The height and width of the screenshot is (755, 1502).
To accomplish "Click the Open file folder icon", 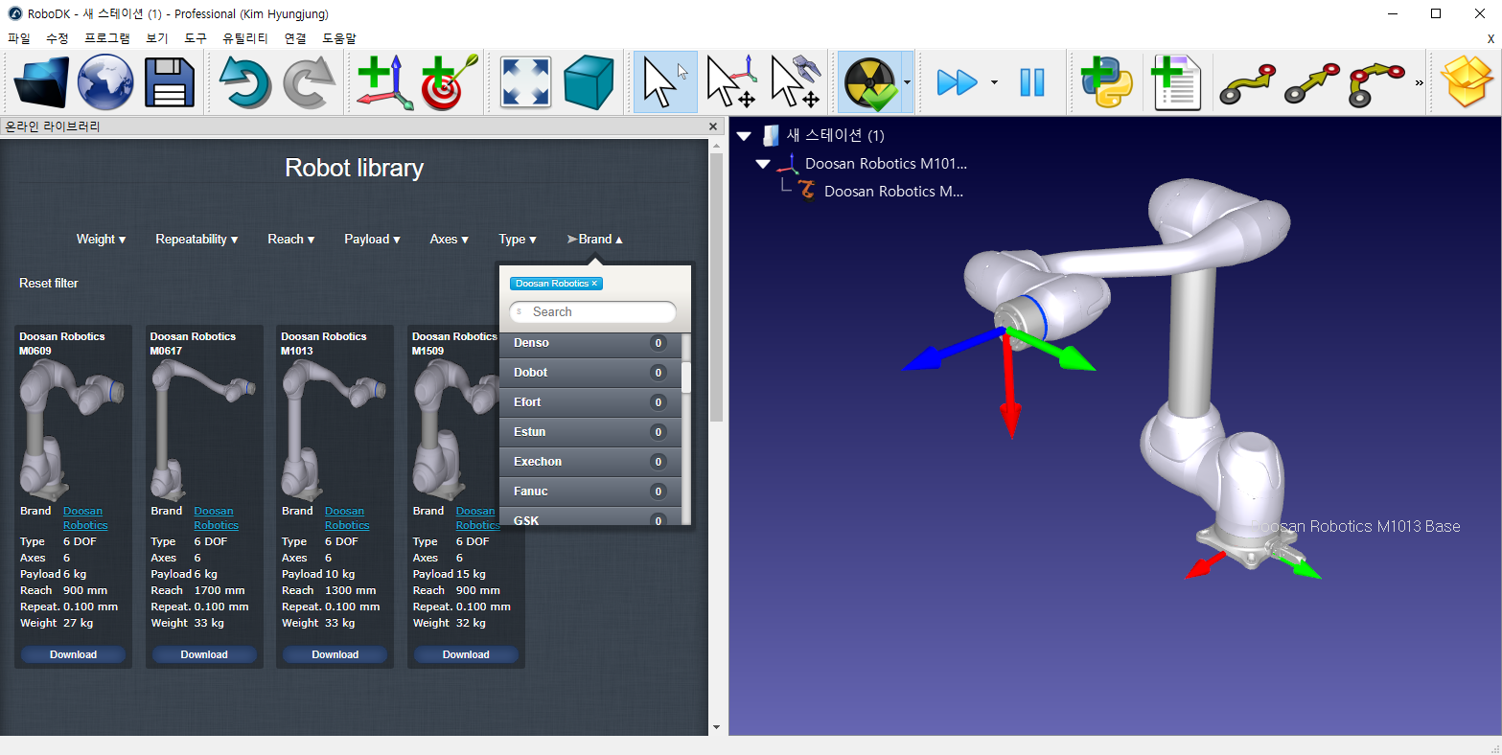I will click(41, 82).
